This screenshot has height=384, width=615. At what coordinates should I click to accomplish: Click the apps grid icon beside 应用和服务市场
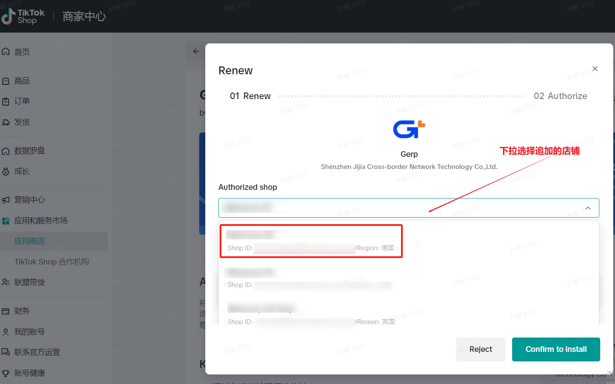6,221
